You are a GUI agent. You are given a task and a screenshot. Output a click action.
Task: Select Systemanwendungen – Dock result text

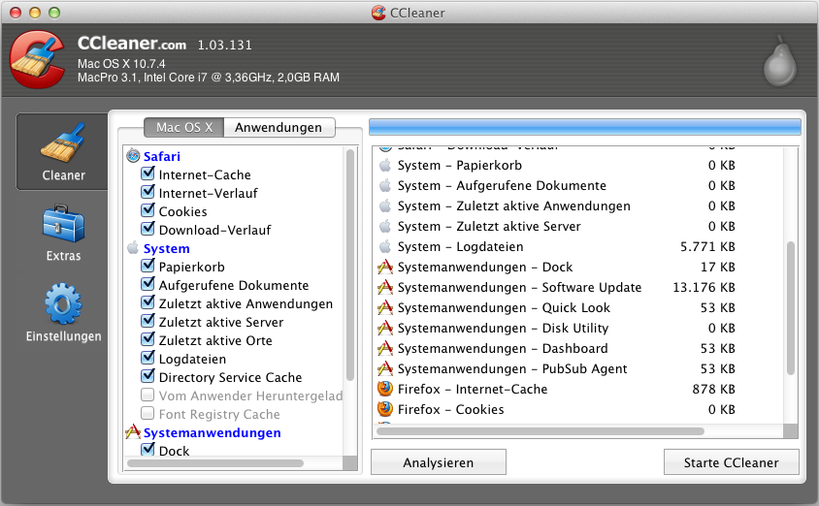[485, 268]
